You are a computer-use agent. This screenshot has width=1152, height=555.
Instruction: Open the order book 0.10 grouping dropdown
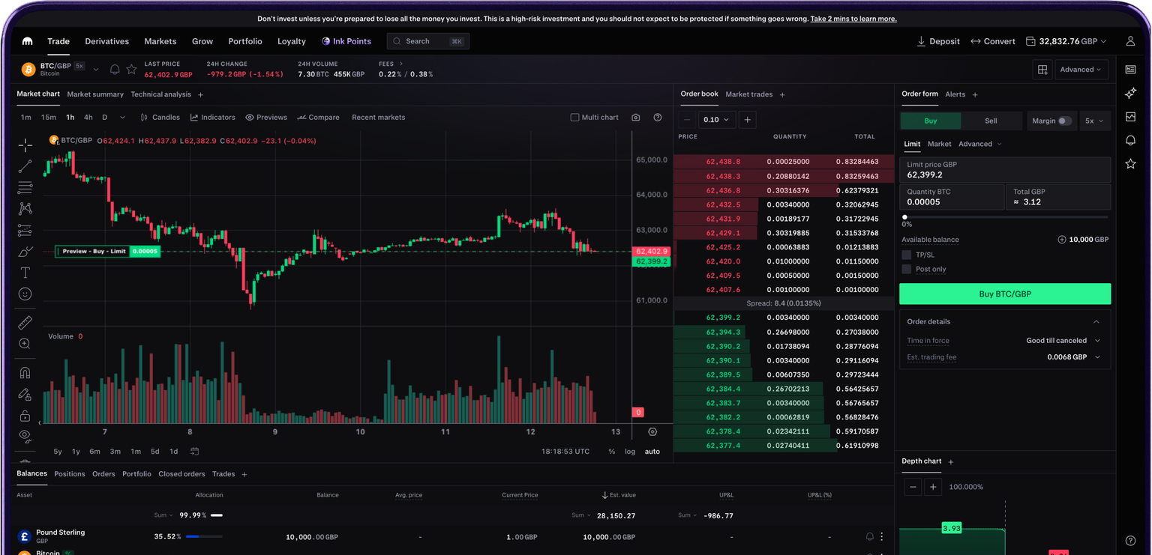[x=716, y=120]
